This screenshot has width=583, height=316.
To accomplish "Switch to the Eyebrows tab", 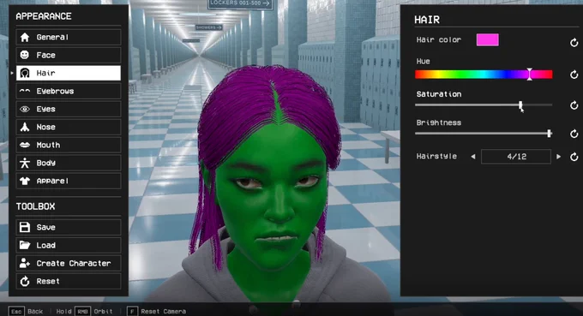I will [x=69, y=91].
